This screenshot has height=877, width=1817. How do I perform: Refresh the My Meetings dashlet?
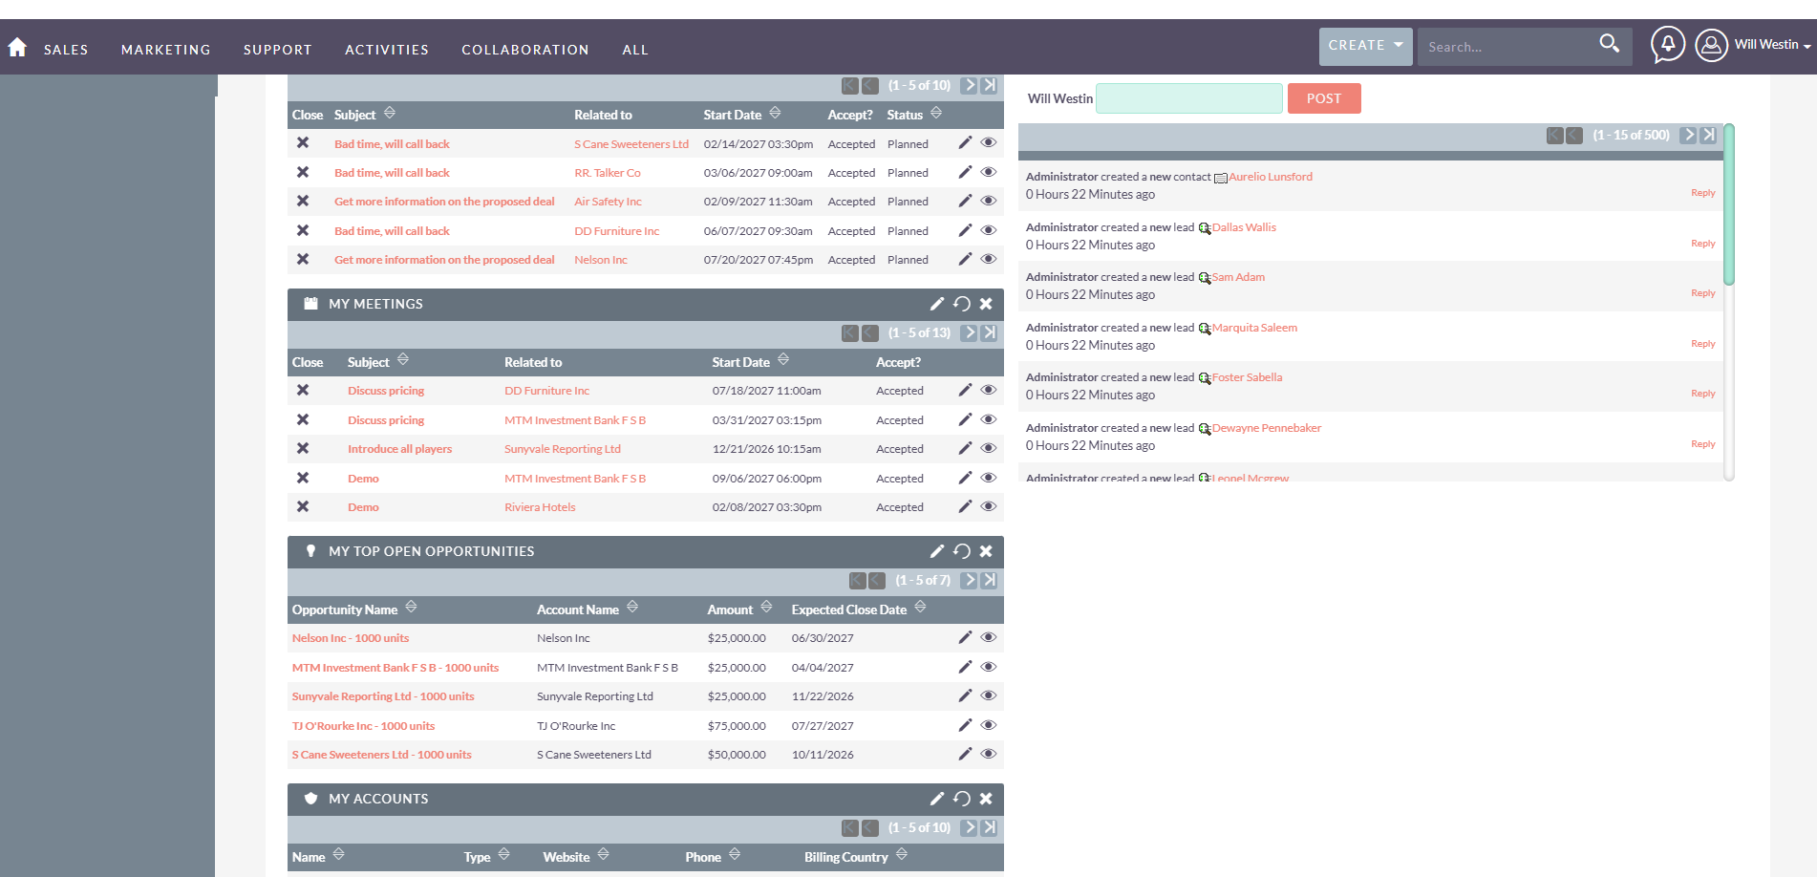[962, 304]
